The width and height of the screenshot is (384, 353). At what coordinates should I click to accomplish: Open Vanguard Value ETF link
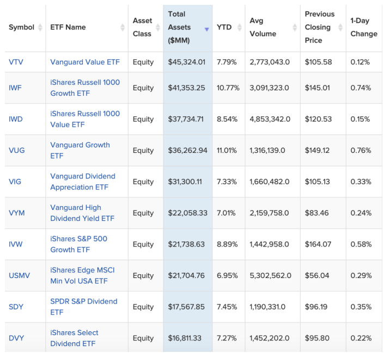click(85, 62)
